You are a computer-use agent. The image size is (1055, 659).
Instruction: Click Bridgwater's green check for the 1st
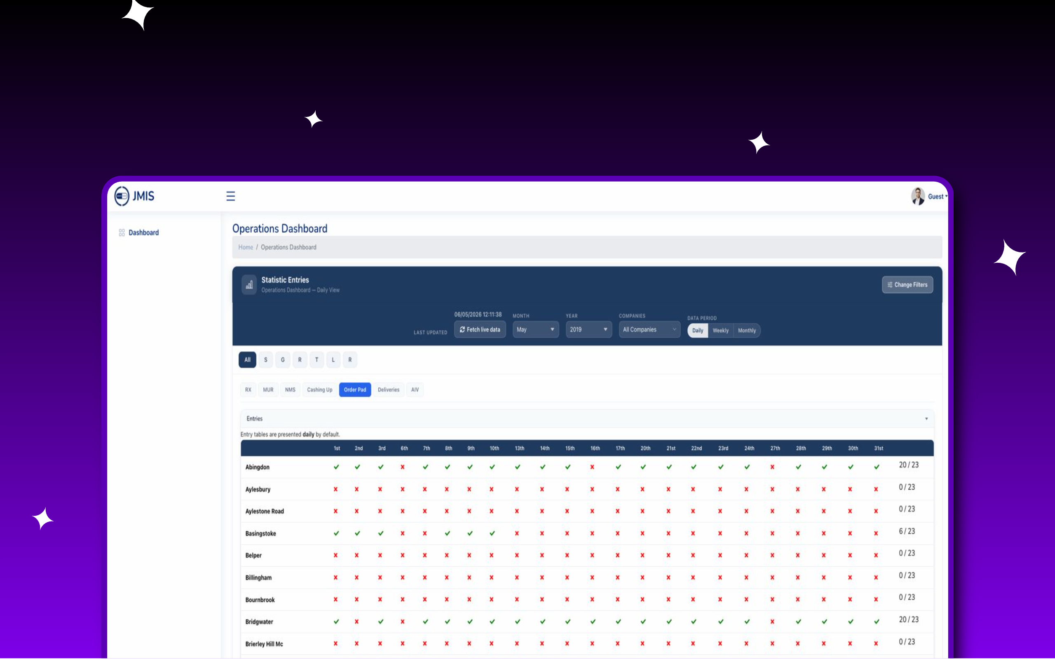click(x=336, y=622)
